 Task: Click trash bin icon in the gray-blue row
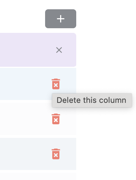click(56, 154)
